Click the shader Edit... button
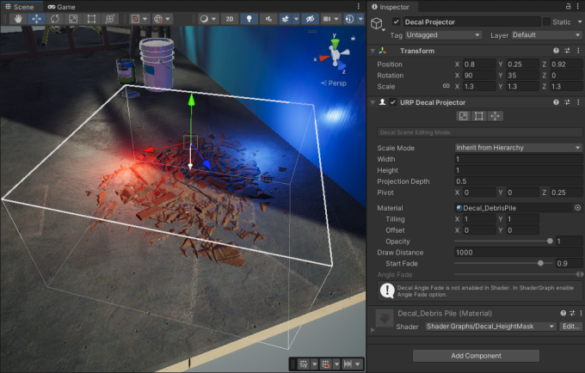Image resolution: width=585 pixels, height=373 pixels. [570, 327]
